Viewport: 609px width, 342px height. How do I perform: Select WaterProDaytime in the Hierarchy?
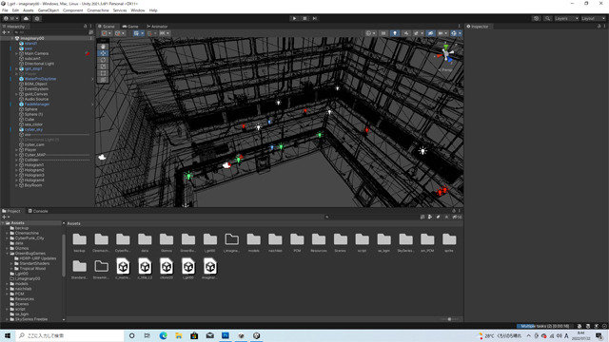(x=40, y=79)
